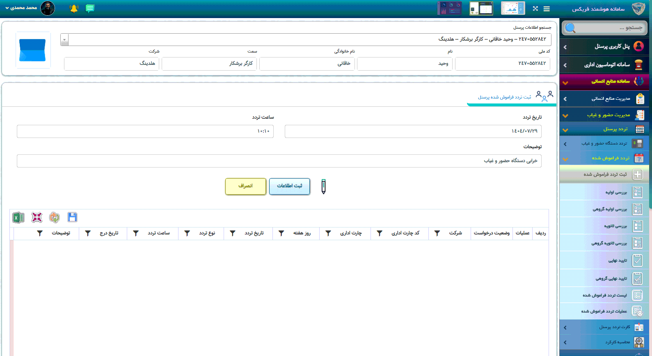
Task: Click the blue floppy disk save icon
Action: pos(72,217)
